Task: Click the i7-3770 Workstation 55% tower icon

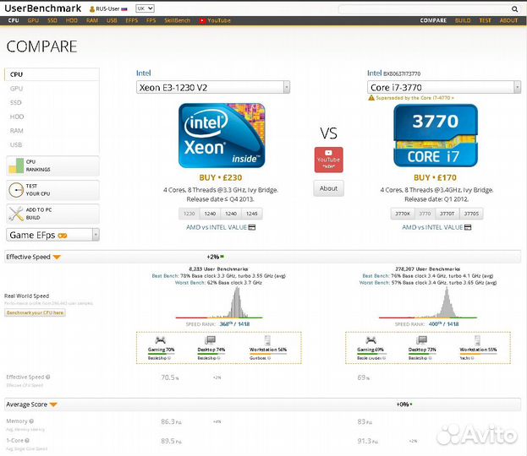Action: point(477,340)
